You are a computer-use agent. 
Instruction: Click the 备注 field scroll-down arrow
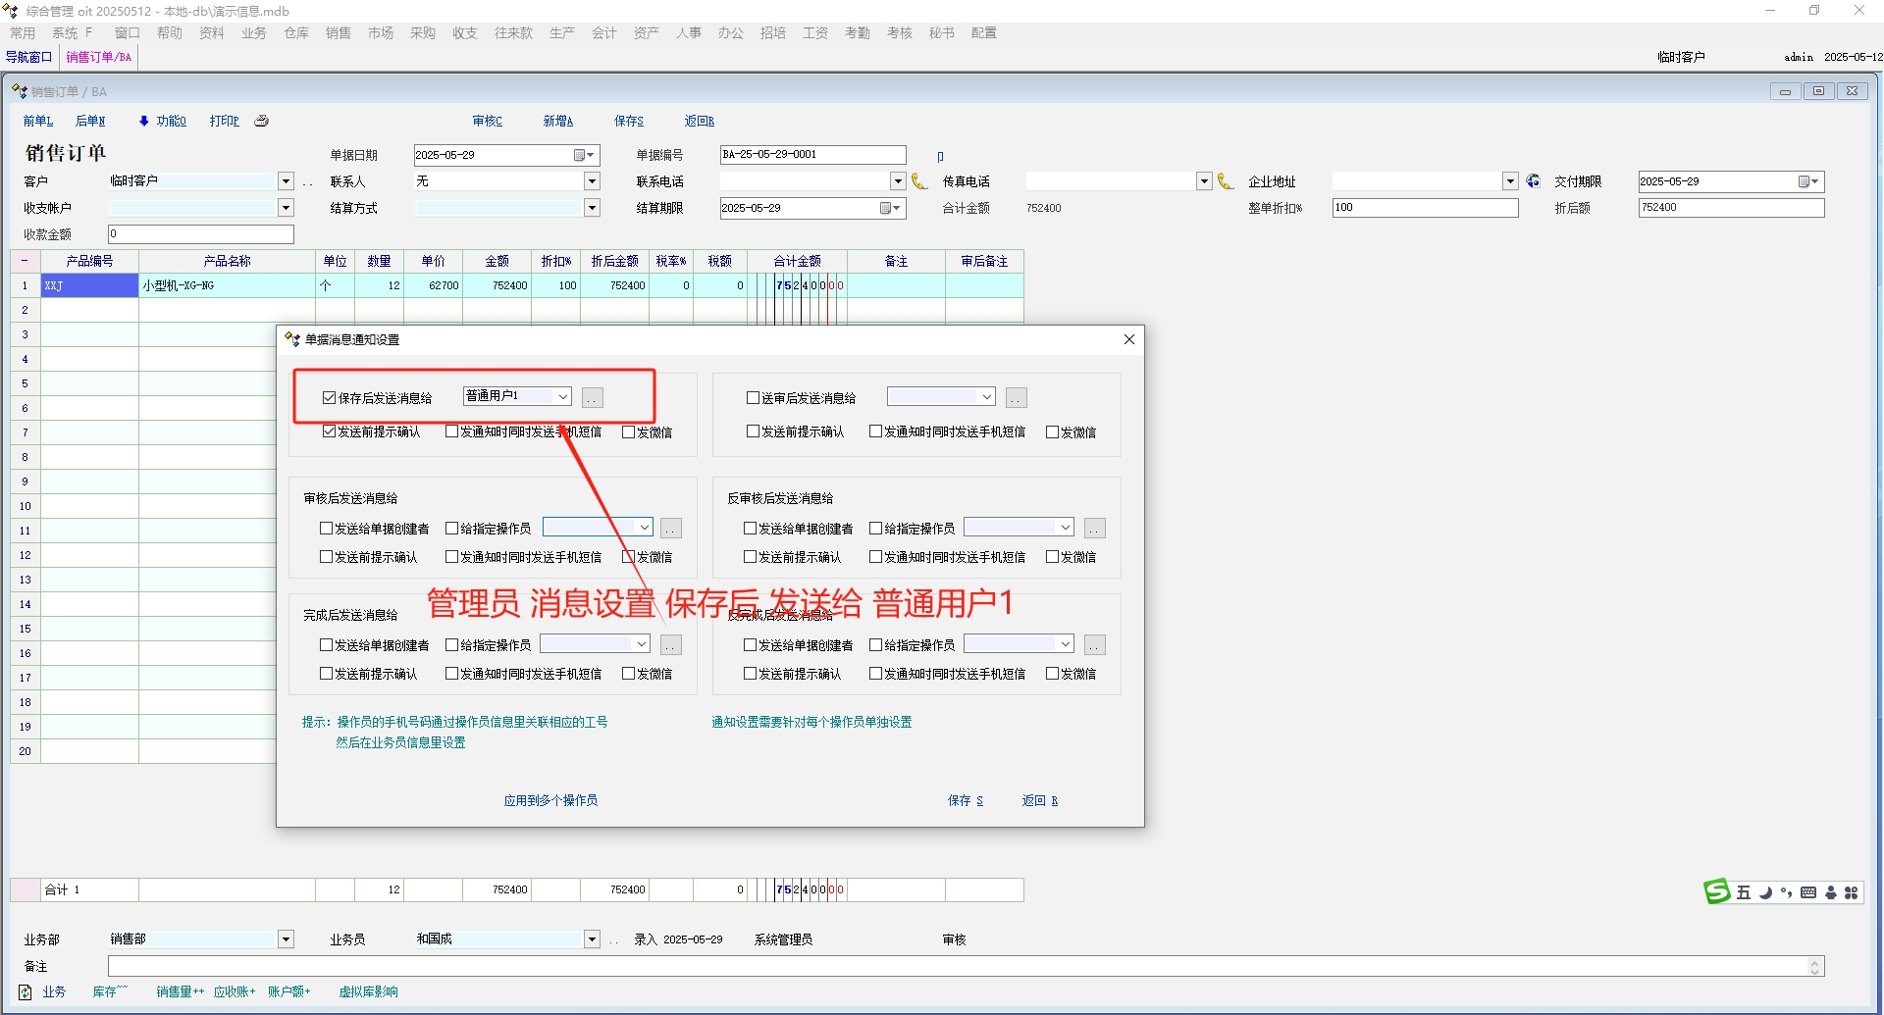click(x=1814, y=971)
